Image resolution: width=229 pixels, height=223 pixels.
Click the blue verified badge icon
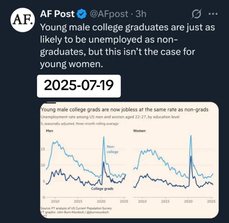[x=82, y=14]
